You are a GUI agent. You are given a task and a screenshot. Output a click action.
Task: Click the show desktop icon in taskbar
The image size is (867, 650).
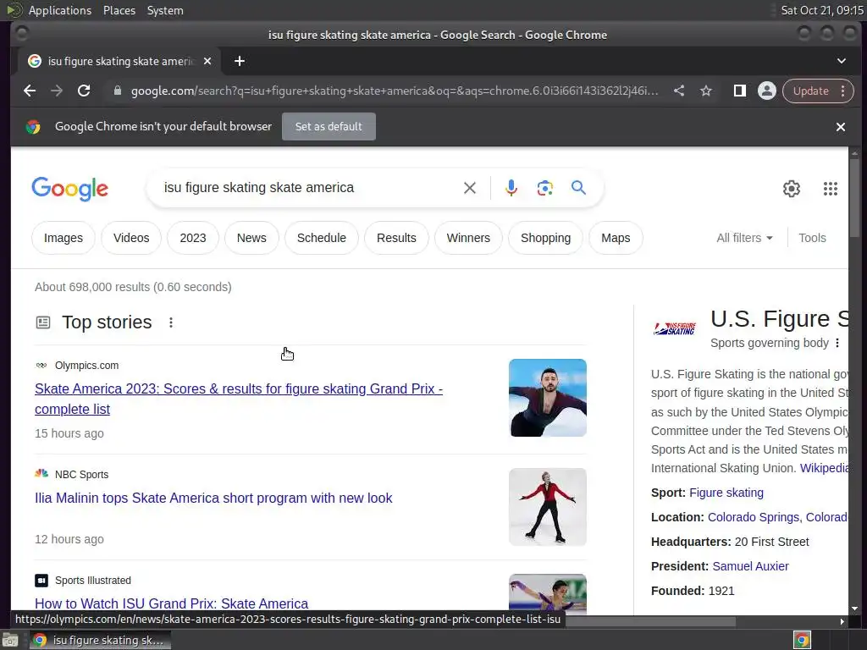[x=10, y=641]
